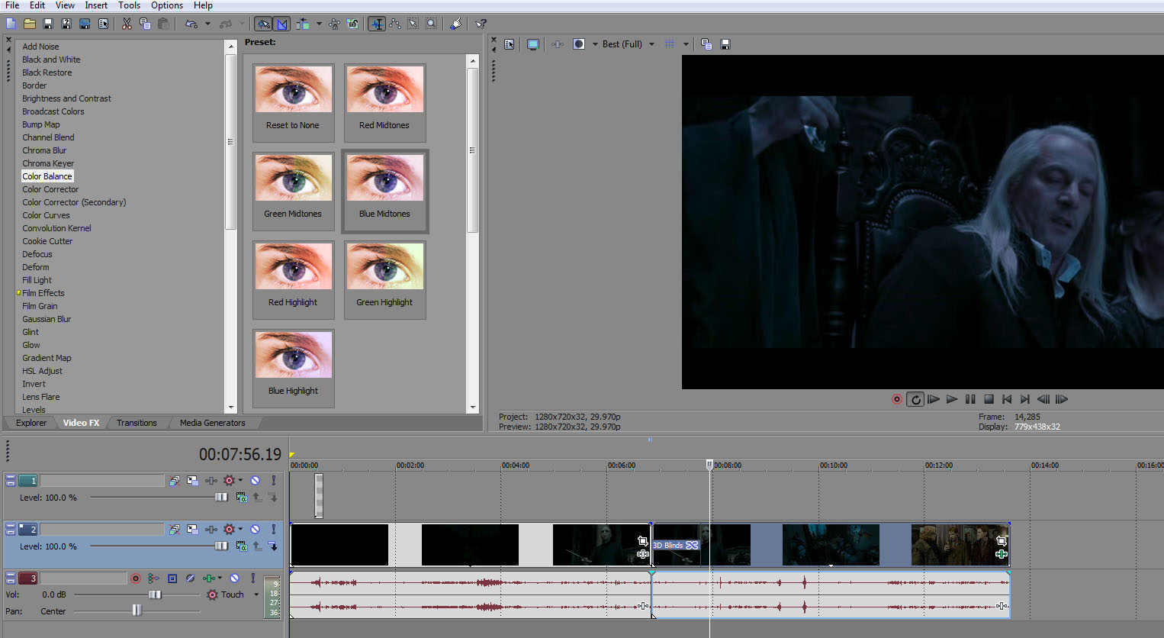Open the Tools menu
1164x638 pixels.
(129, 5)
